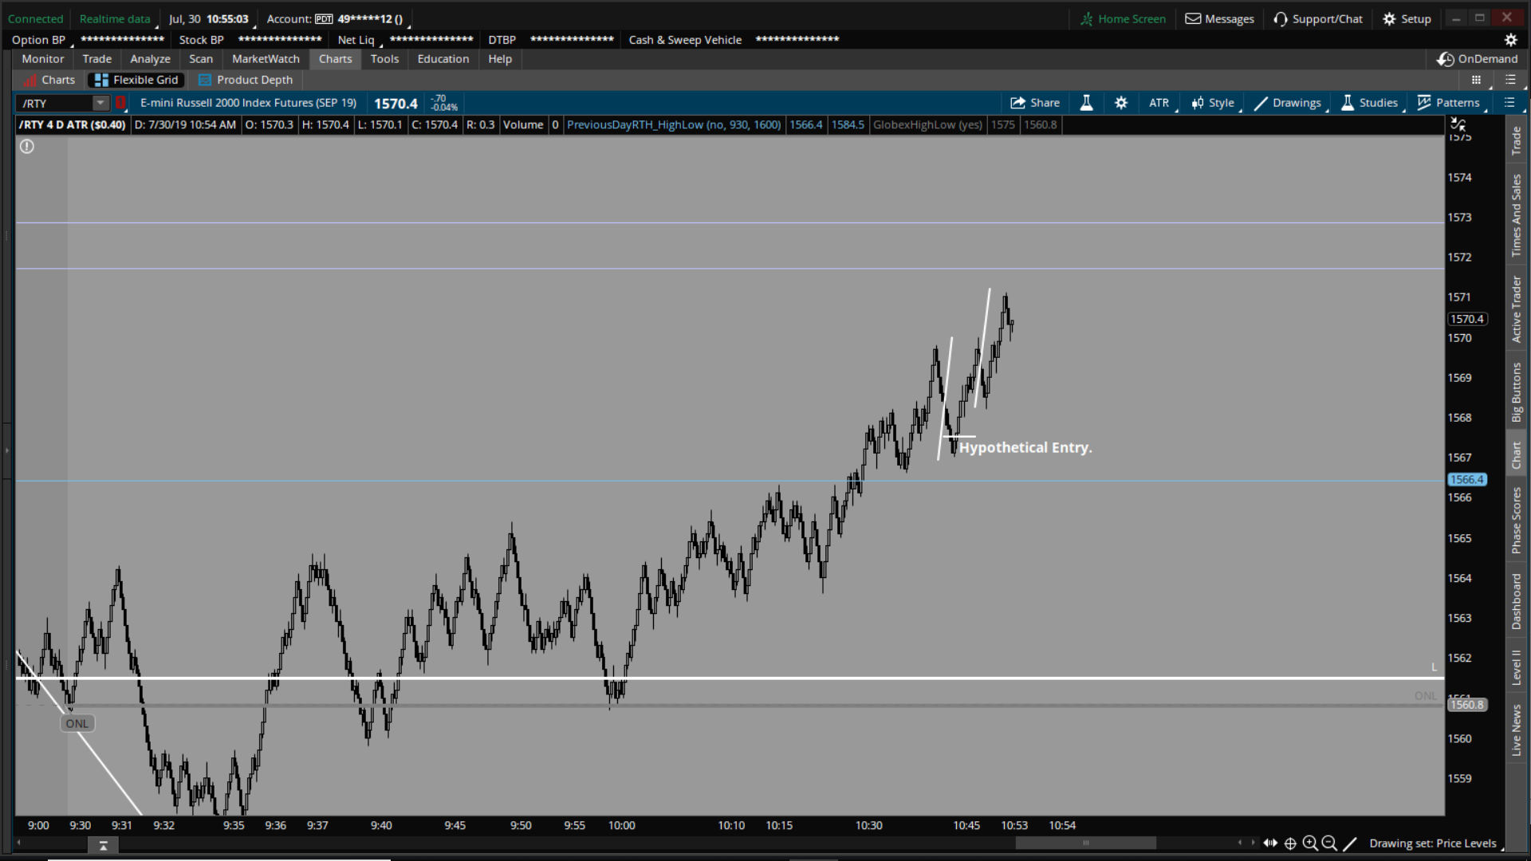Click the PreviousDayRTH_HighLow study label
This screenshot has height=861, width=1531.
tap(674, 124)
